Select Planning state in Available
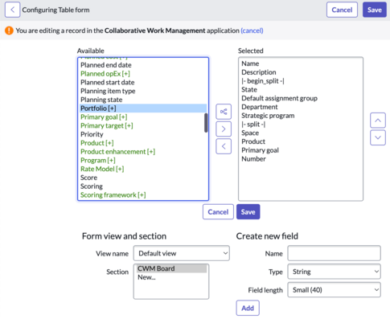Image resolution: width=390 pixels, height=319 pixels. coord(143,100)
